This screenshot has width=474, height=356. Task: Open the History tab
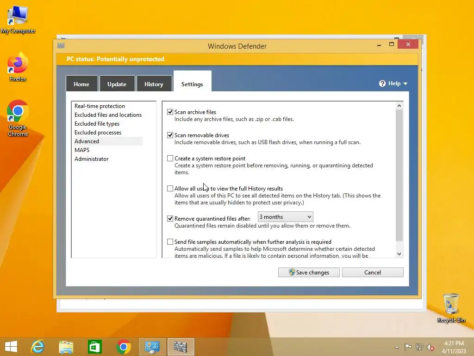[x=154, y=83]
